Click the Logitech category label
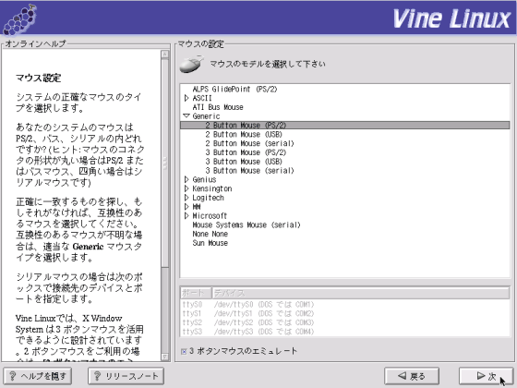 click(208, 198)
